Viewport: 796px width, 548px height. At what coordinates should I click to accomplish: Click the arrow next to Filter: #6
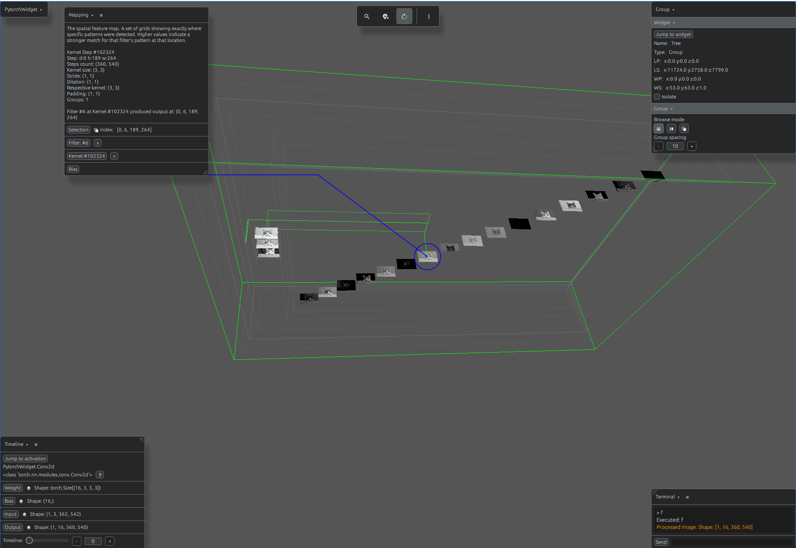click(98, 143)
